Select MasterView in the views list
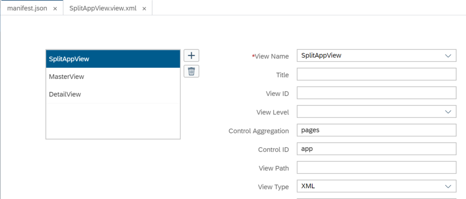 [113, 77]
